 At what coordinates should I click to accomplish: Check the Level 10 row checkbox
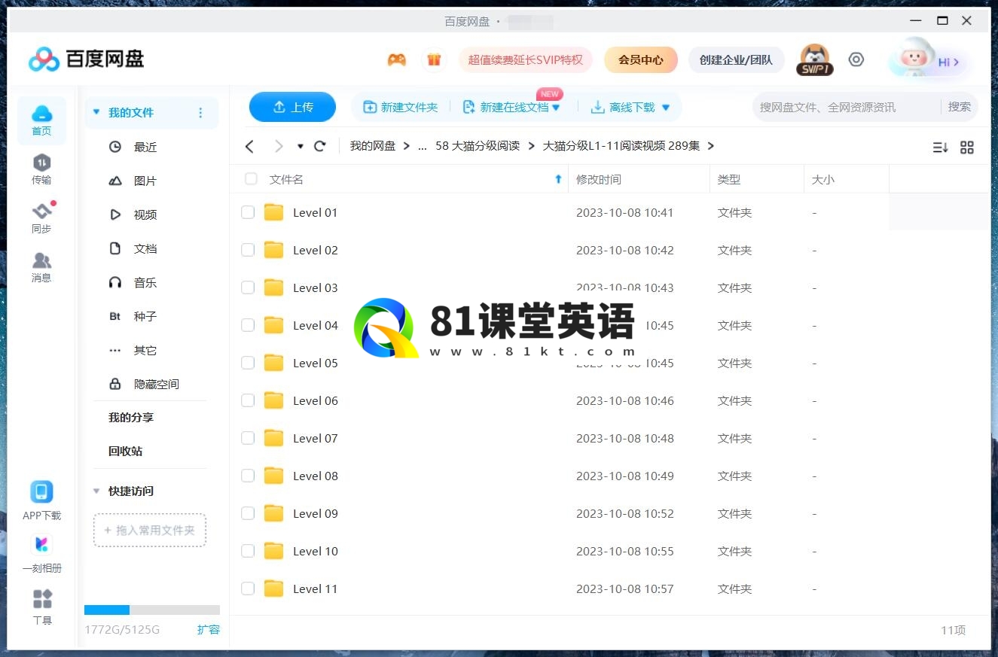pos(248,551)
